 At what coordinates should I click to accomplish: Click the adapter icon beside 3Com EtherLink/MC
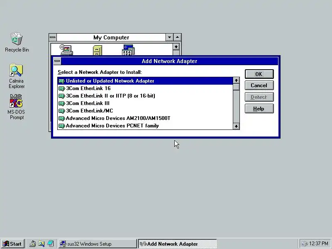(61, 111)
